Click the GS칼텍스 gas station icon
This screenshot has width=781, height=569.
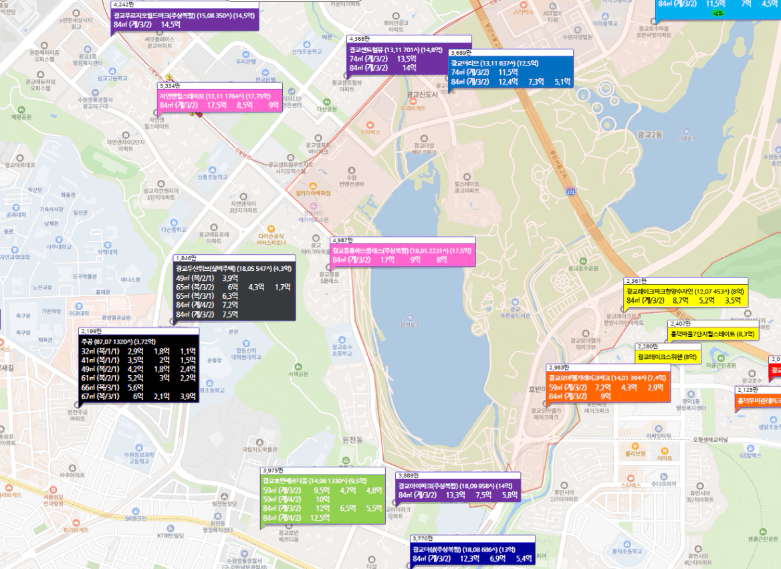(x=750, y=448)
